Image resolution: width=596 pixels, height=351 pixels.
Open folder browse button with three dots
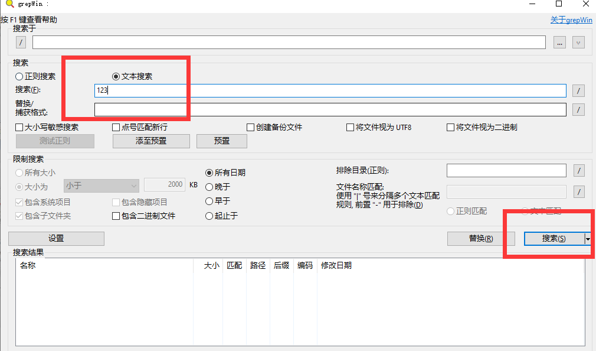[560, 43]
